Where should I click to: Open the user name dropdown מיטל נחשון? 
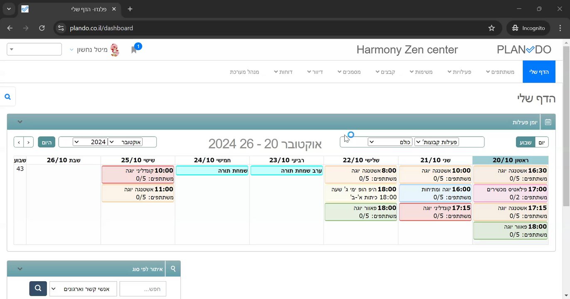click(x=88, y=50)
